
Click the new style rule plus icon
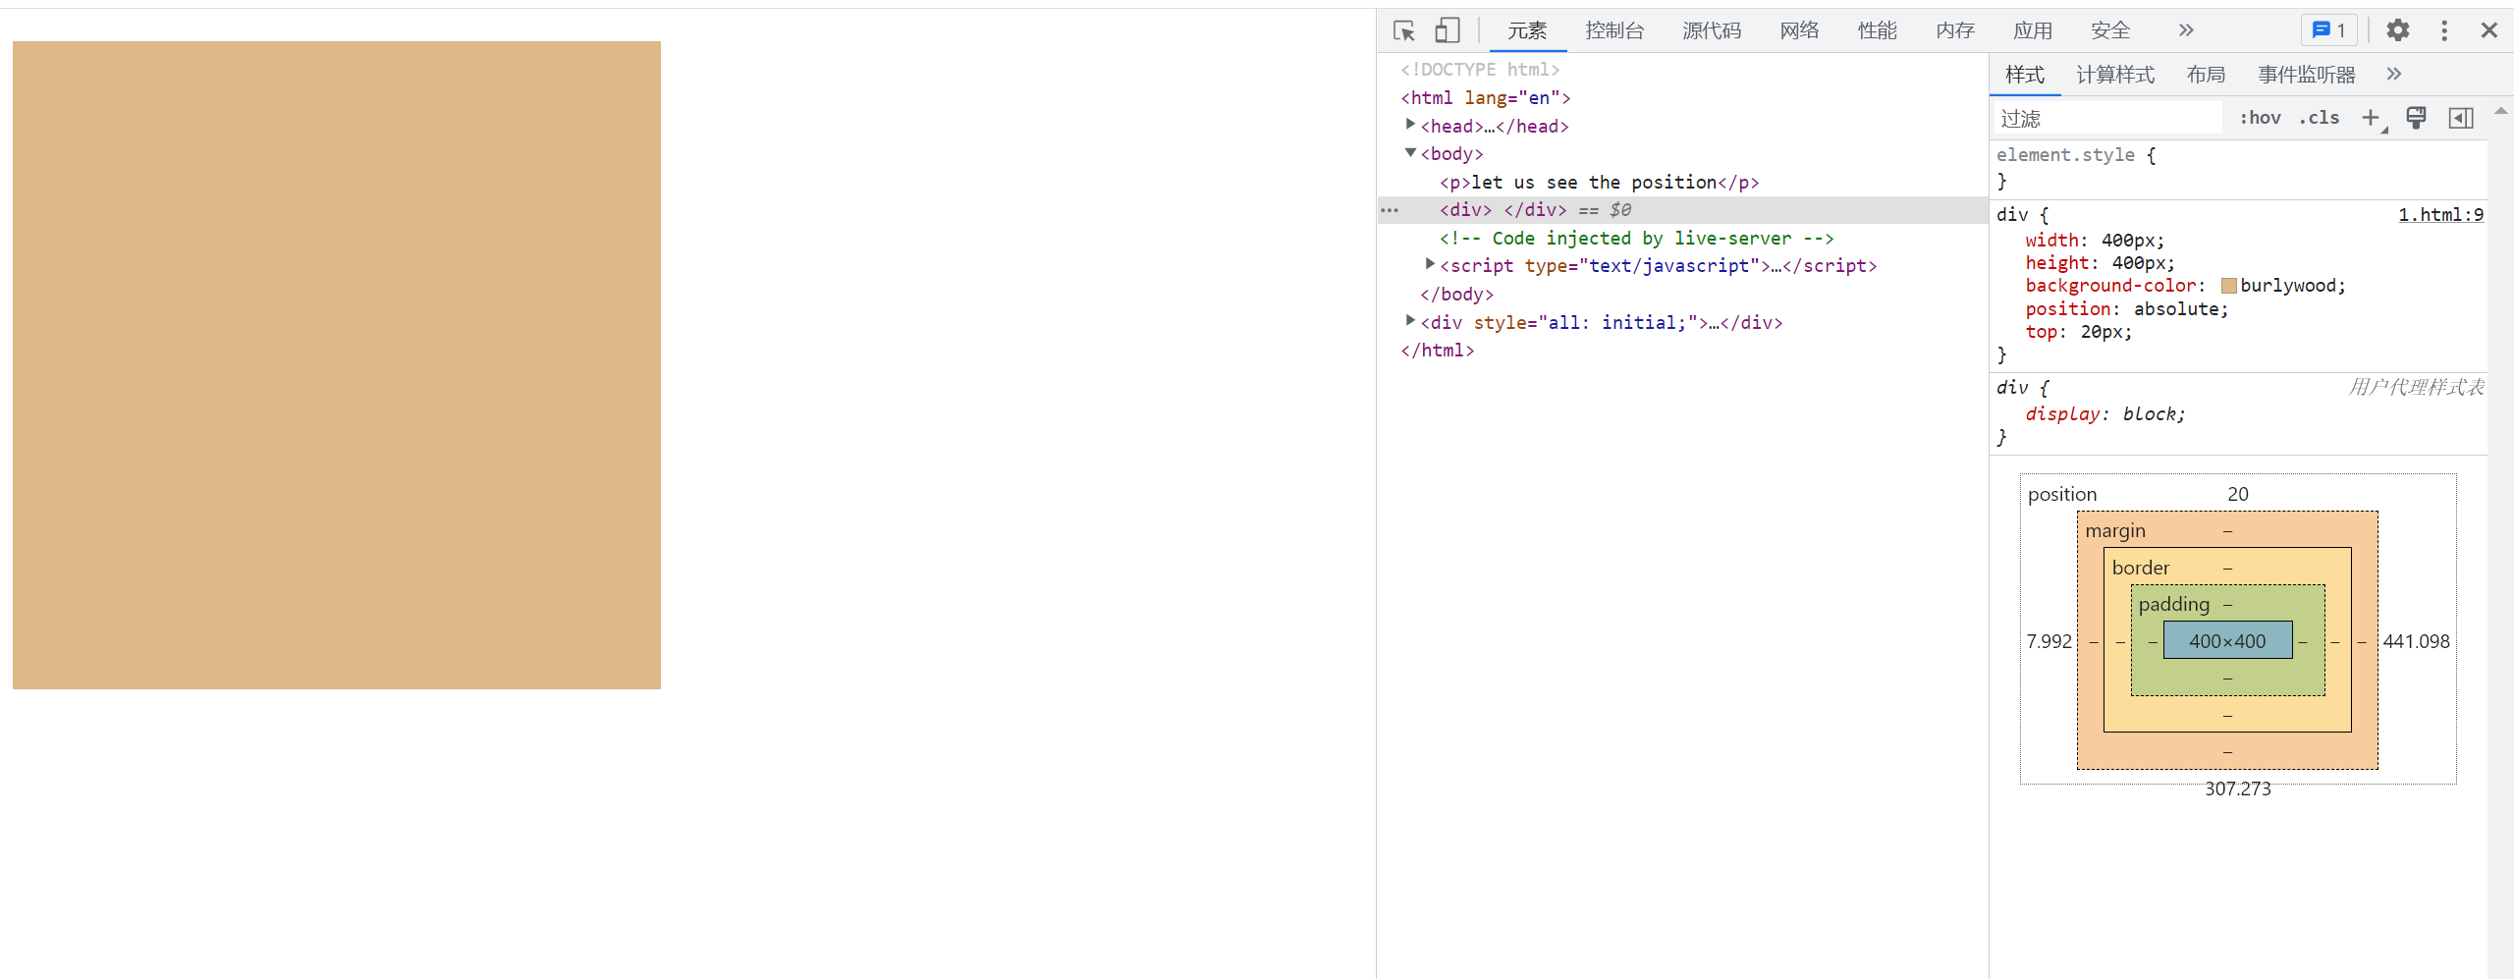[x=2372, y=118]
